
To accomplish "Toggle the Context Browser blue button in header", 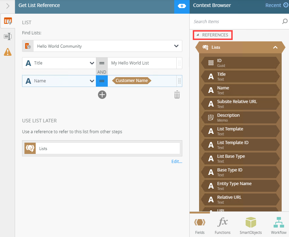I will tap(182, 6).
